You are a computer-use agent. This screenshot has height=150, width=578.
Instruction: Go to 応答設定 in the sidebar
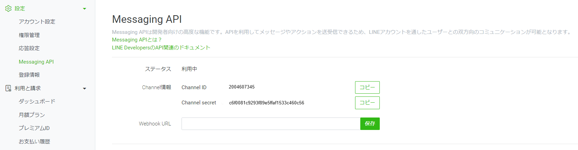29,48
